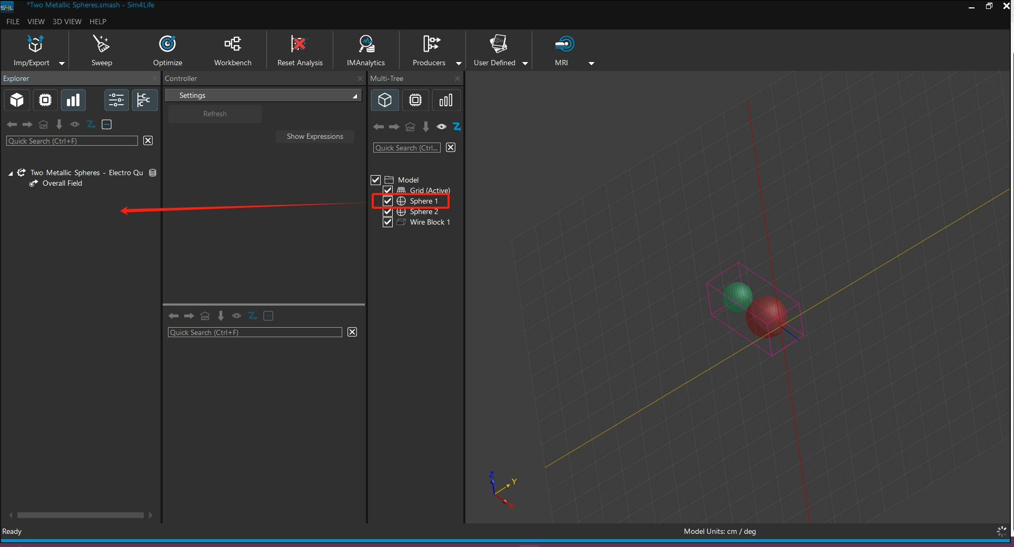Click the Explorer Quick Search field
1014x547 pixels.
click(72, 141)
